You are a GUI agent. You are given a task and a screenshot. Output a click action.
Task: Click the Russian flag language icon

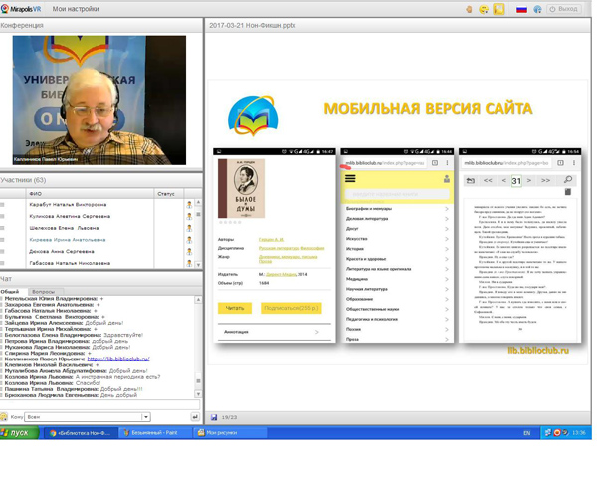tap(521, 9)
